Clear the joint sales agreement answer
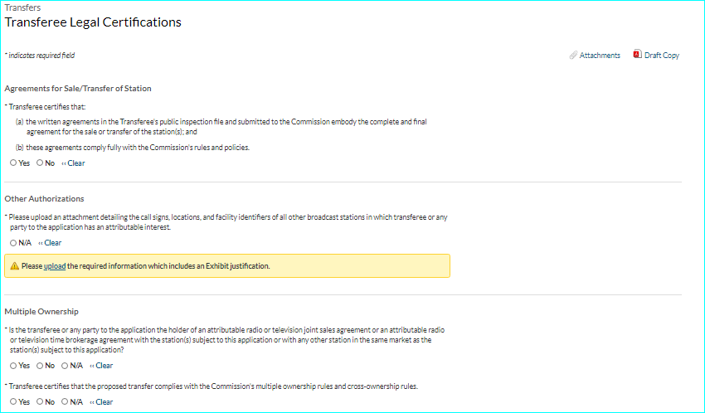The width and height of the screenshot is (705, 413). click(x=102, y=366)
